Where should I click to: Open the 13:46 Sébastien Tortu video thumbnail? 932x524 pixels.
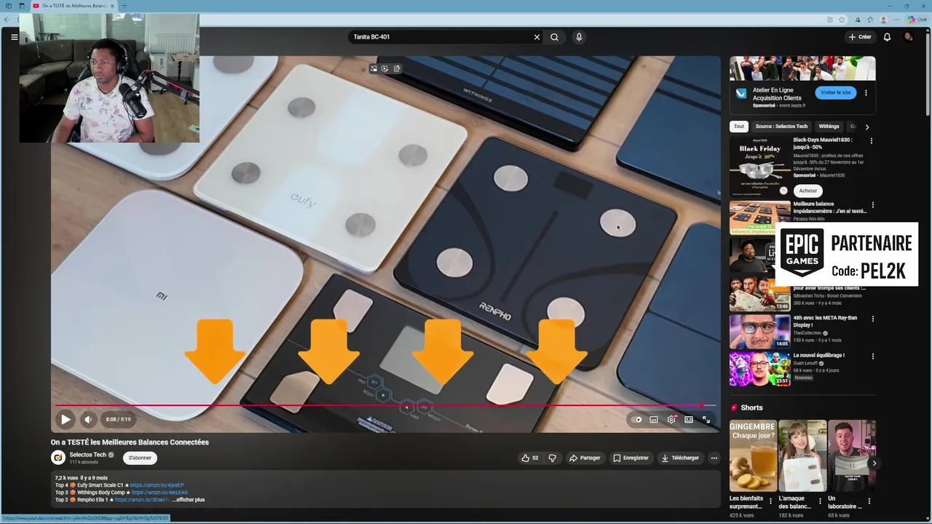pos(760,293)
